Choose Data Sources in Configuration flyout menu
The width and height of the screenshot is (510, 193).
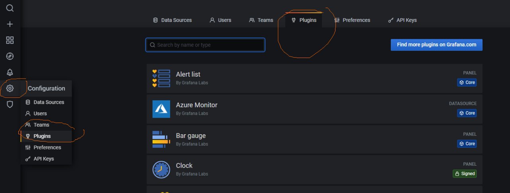[46, 102]
